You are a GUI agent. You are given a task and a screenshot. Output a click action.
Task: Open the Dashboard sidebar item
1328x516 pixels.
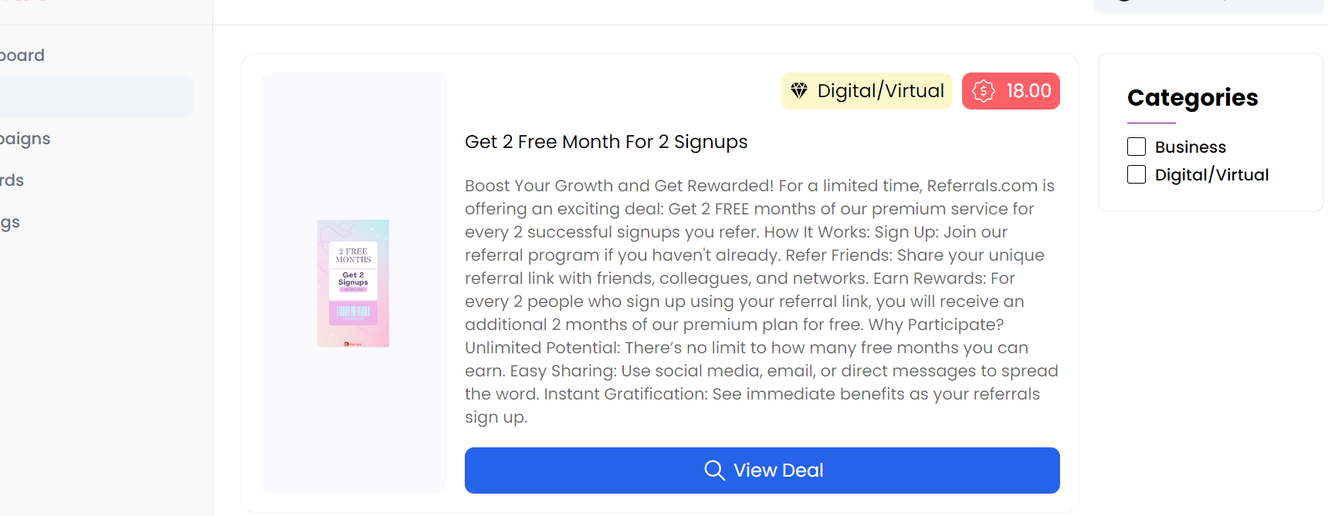pos(23,56)
